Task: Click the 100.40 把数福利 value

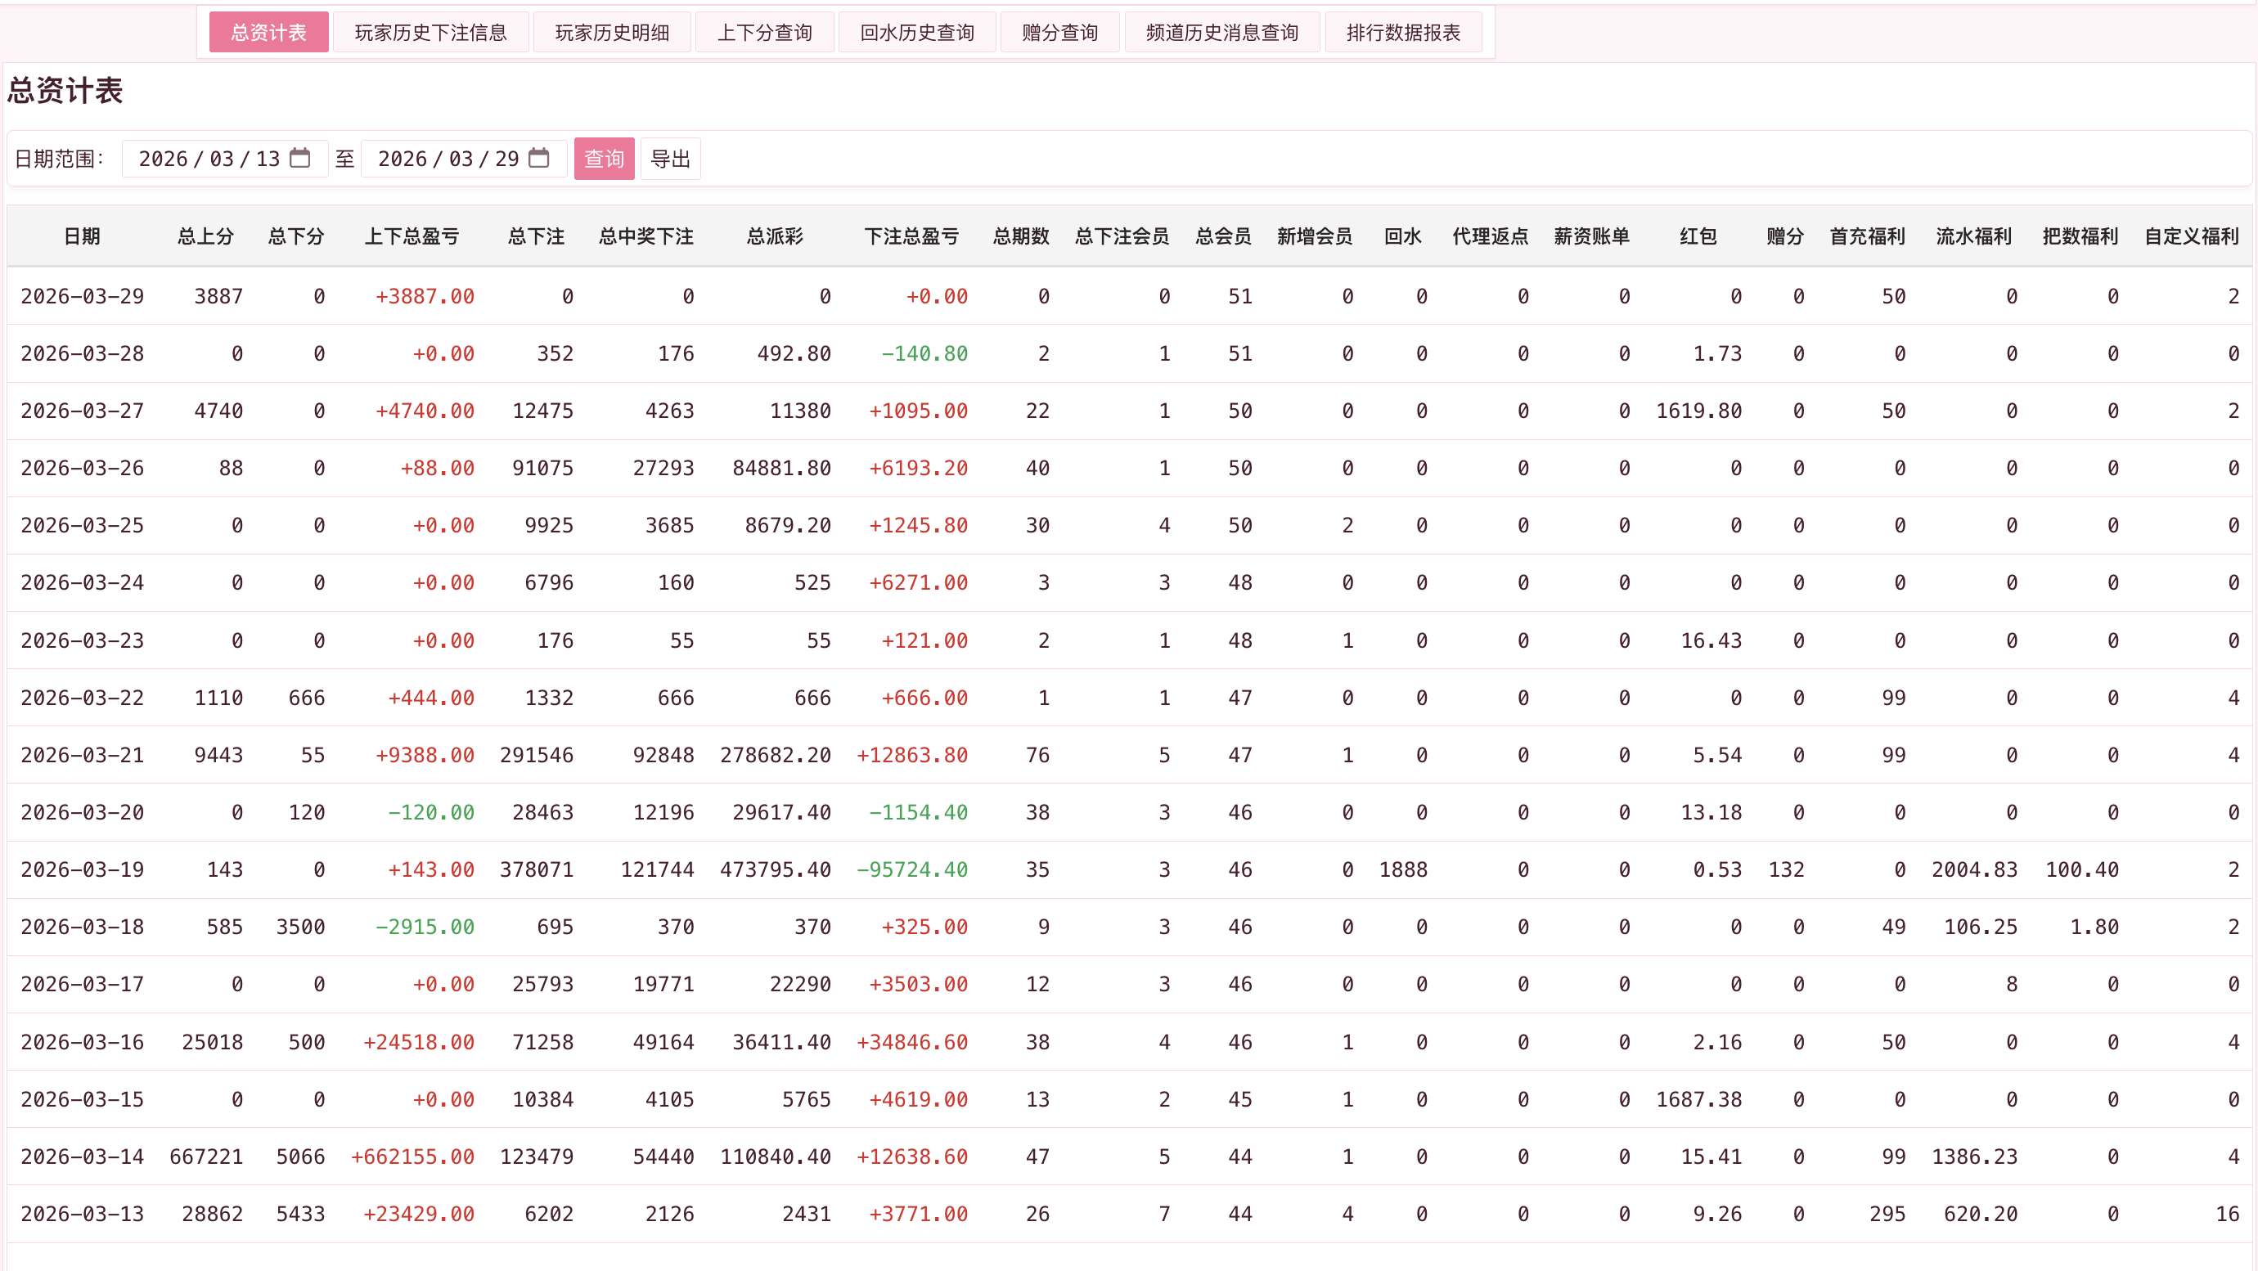Action: pyautogui.click(x=2082, y=869)
